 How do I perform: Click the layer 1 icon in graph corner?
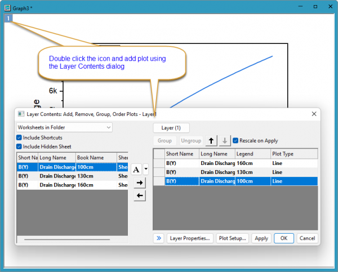(x=9, y=18)
